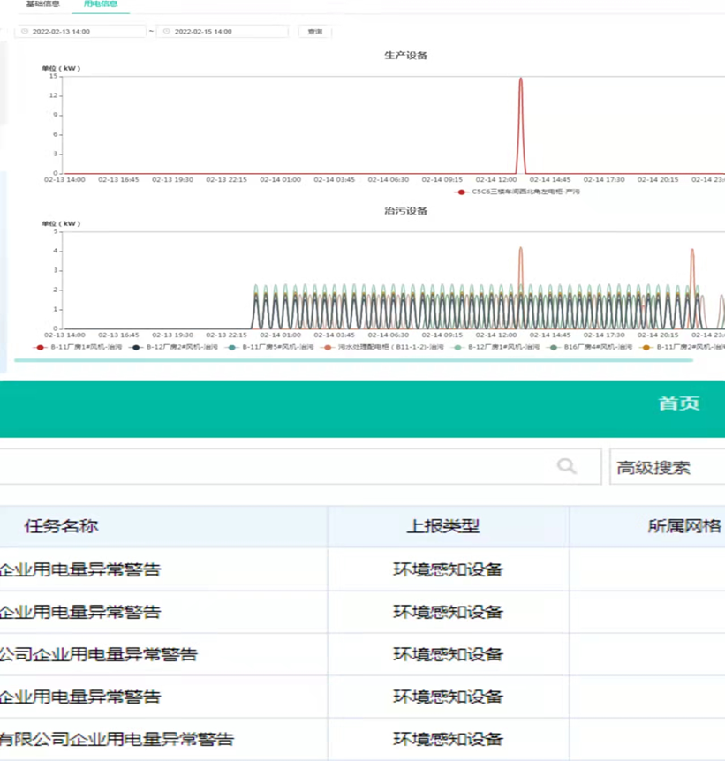The width and height of the screenshot is (725, 761).
Task: Toggle B-11厂房1#风机 red legend marker
Action: coord(40,348)
